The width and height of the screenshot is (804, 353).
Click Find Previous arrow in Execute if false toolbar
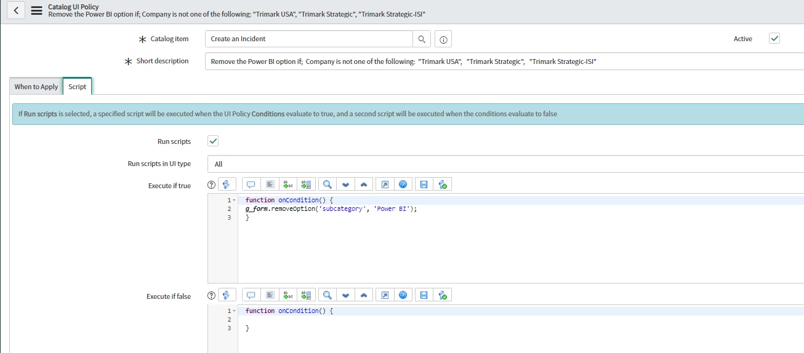pyautogui.click(x=364, y=295)
